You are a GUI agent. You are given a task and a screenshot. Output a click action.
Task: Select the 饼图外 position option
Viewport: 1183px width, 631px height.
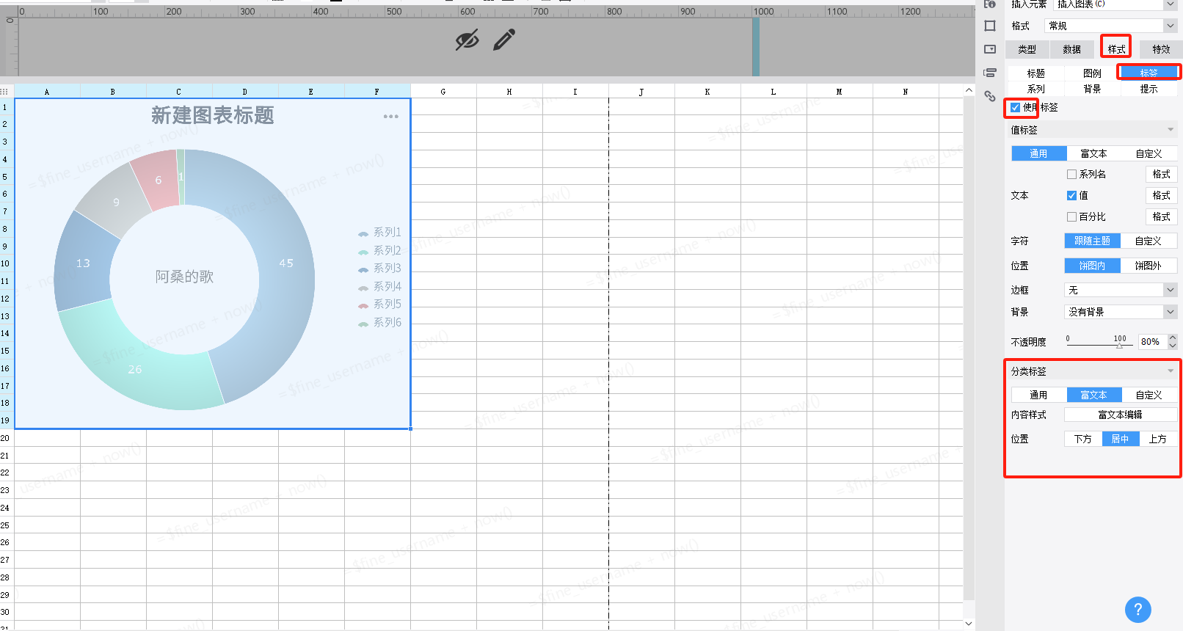point(1148,266)
